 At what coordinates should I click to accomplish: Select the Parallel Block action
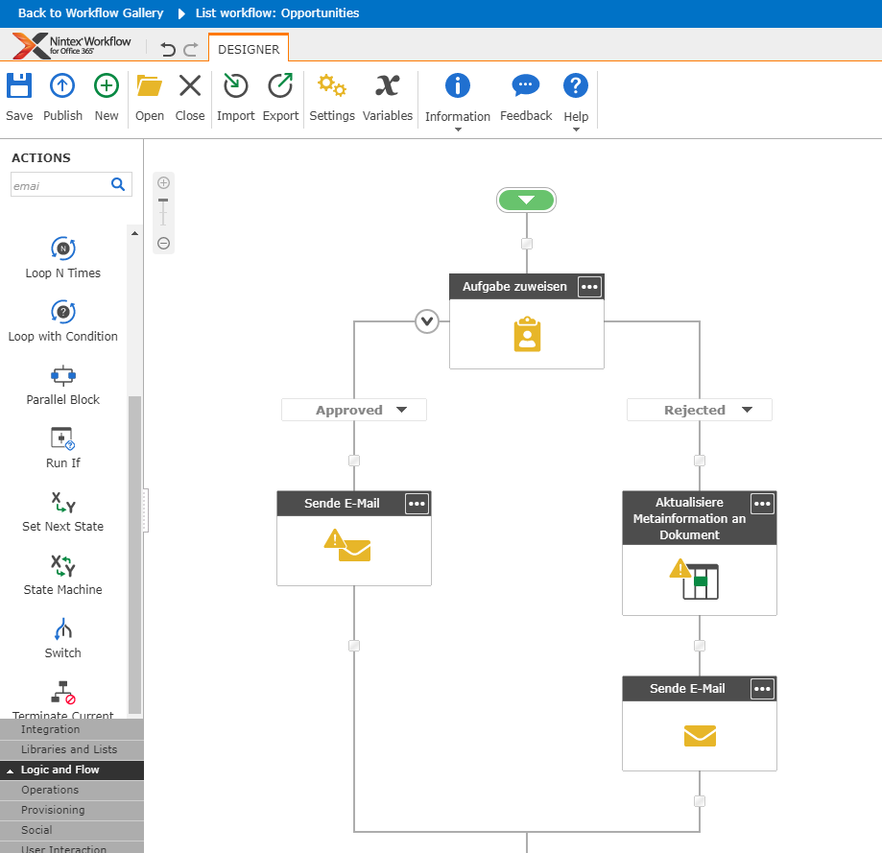[63, 385]
